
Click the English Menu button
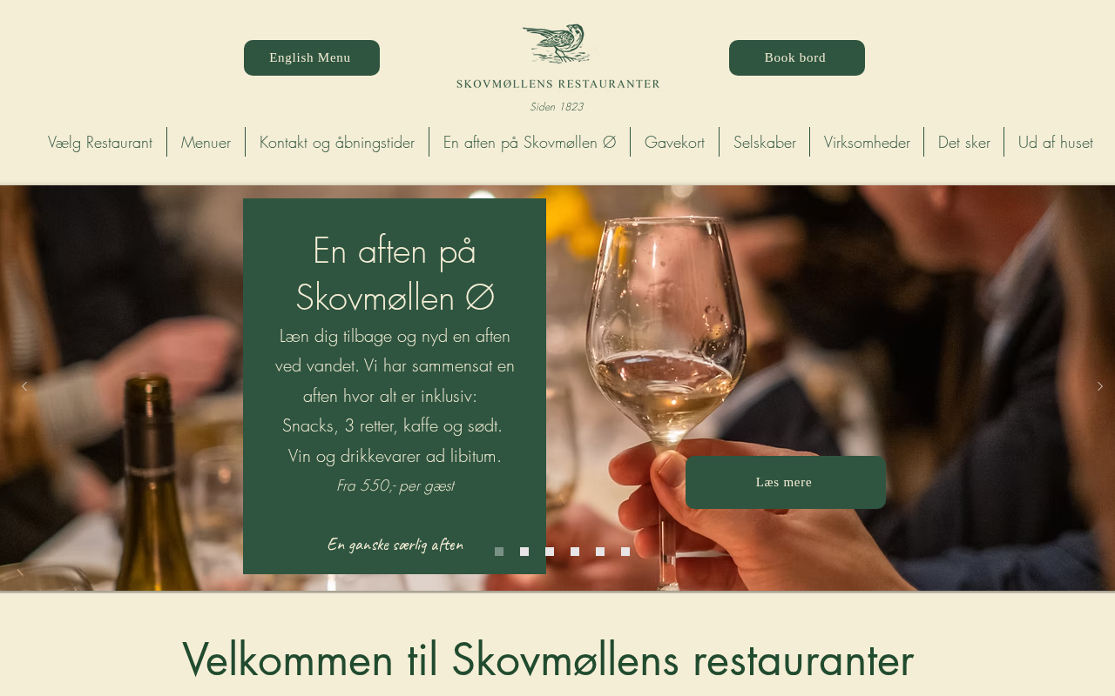click(x=312, y=57)
